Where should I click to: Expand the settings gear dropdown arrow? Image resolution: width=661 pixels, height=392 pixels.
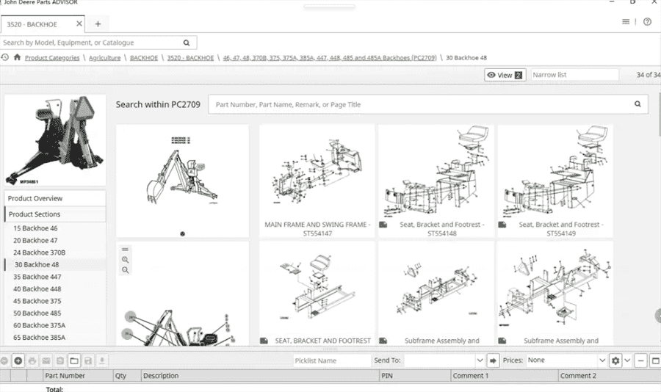pos(627,360)
